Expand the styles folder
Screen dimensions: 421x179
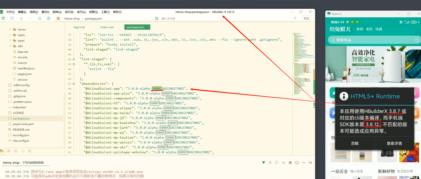click(x=10, y=35)
